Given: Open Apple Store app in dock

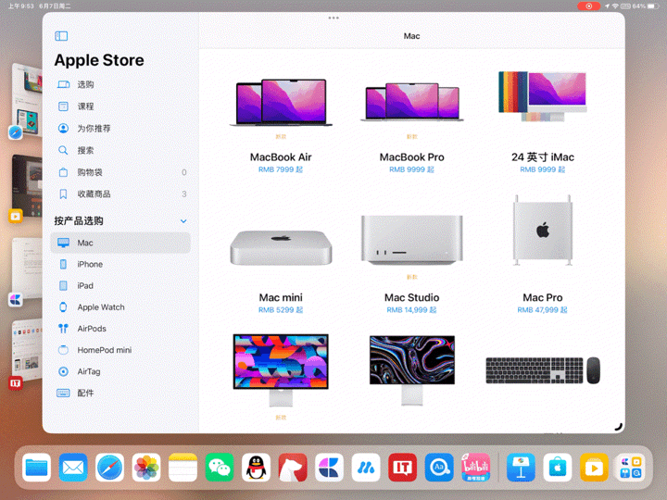Looking at the screenshot, I should pyautogui.click(x=558, y=468).
